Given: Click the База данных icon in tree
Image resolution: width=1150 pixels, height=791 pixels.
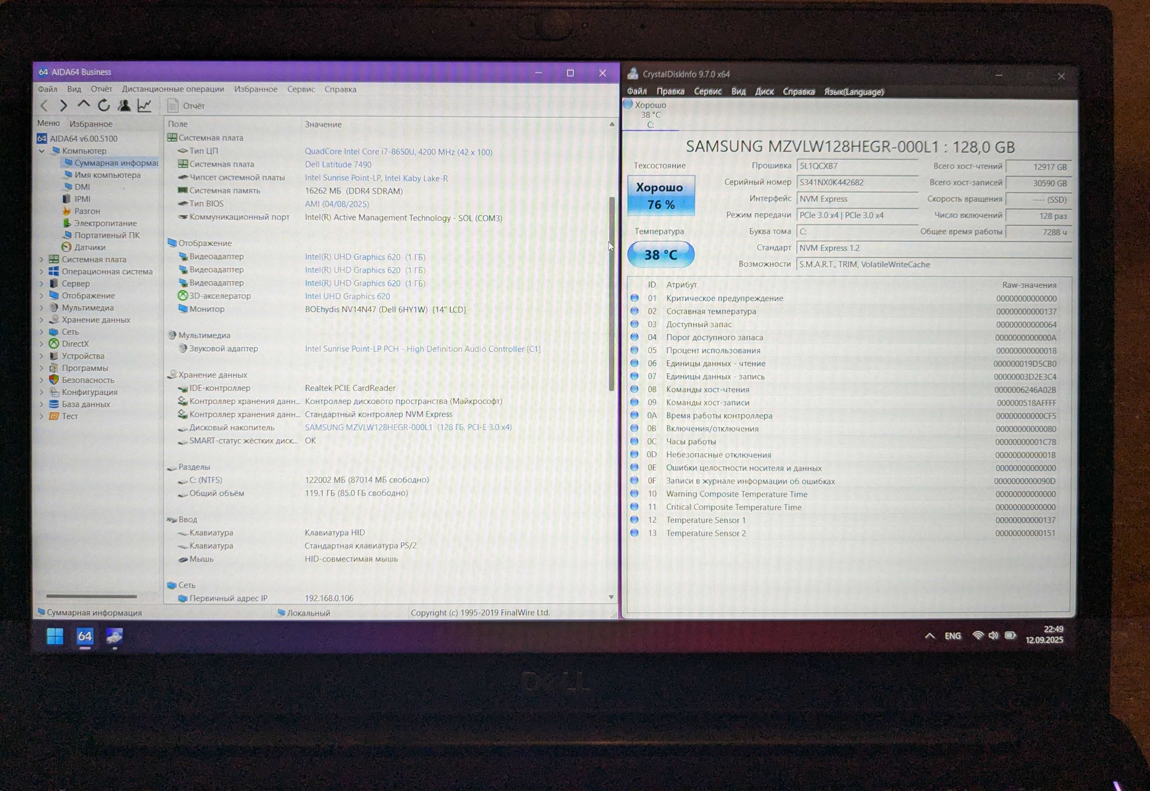Looking at the screenshot, I should 54,404.
